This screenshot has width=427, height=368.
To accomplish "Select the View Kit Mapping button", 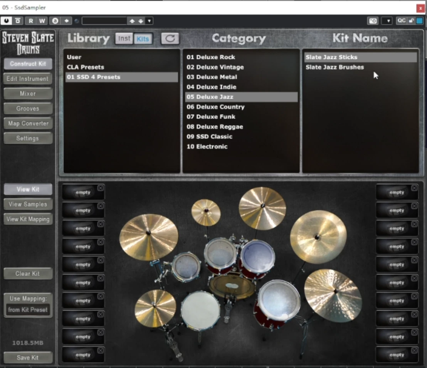I will coord(28,219).
